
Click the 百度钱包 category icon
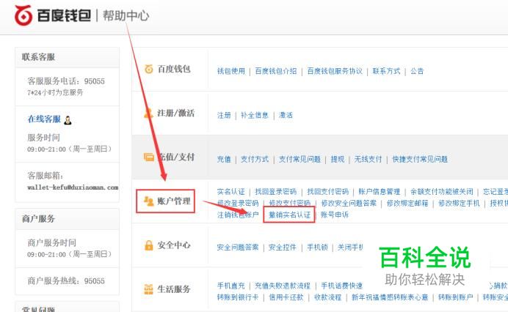pos(149,69)
